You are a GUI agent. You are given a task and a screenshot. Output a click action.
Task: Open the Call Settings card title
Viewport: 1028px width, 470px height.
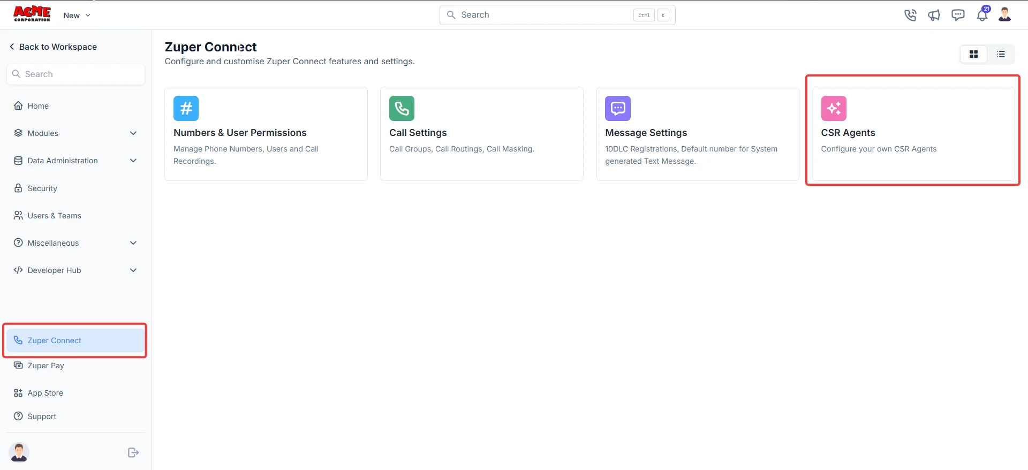[x=418, y=133]
